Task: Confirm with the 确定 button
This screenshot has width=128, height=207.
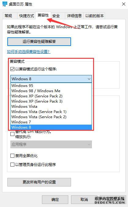Action: (55, 200)
